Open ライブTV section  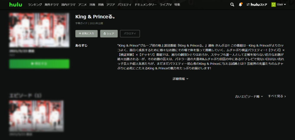pos(165,5)
